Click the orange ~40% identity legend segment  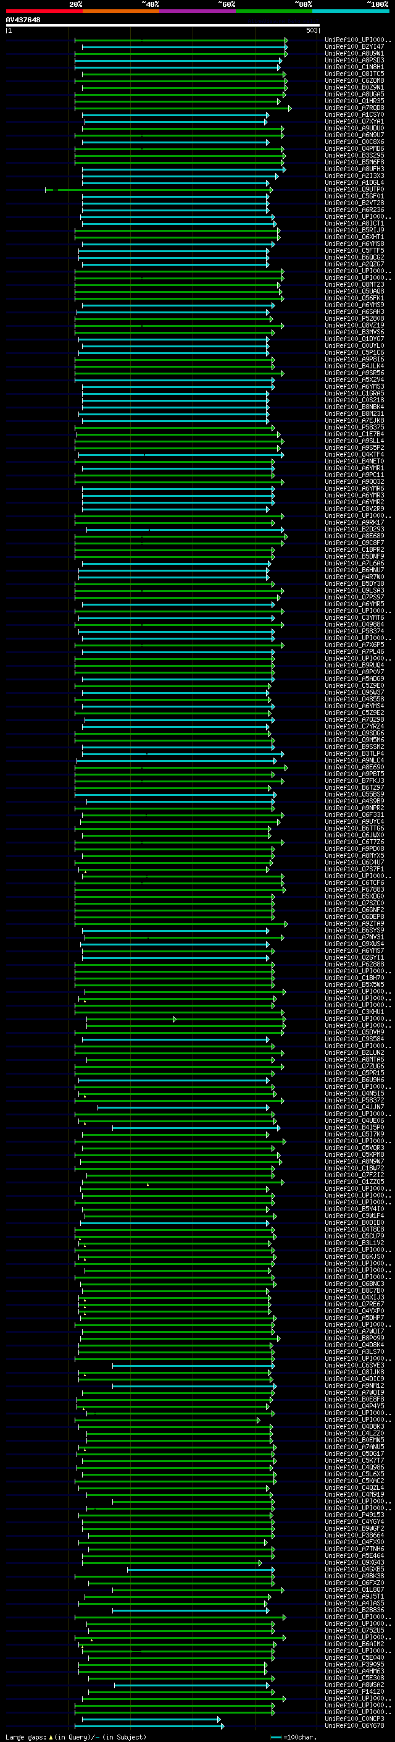121,11
